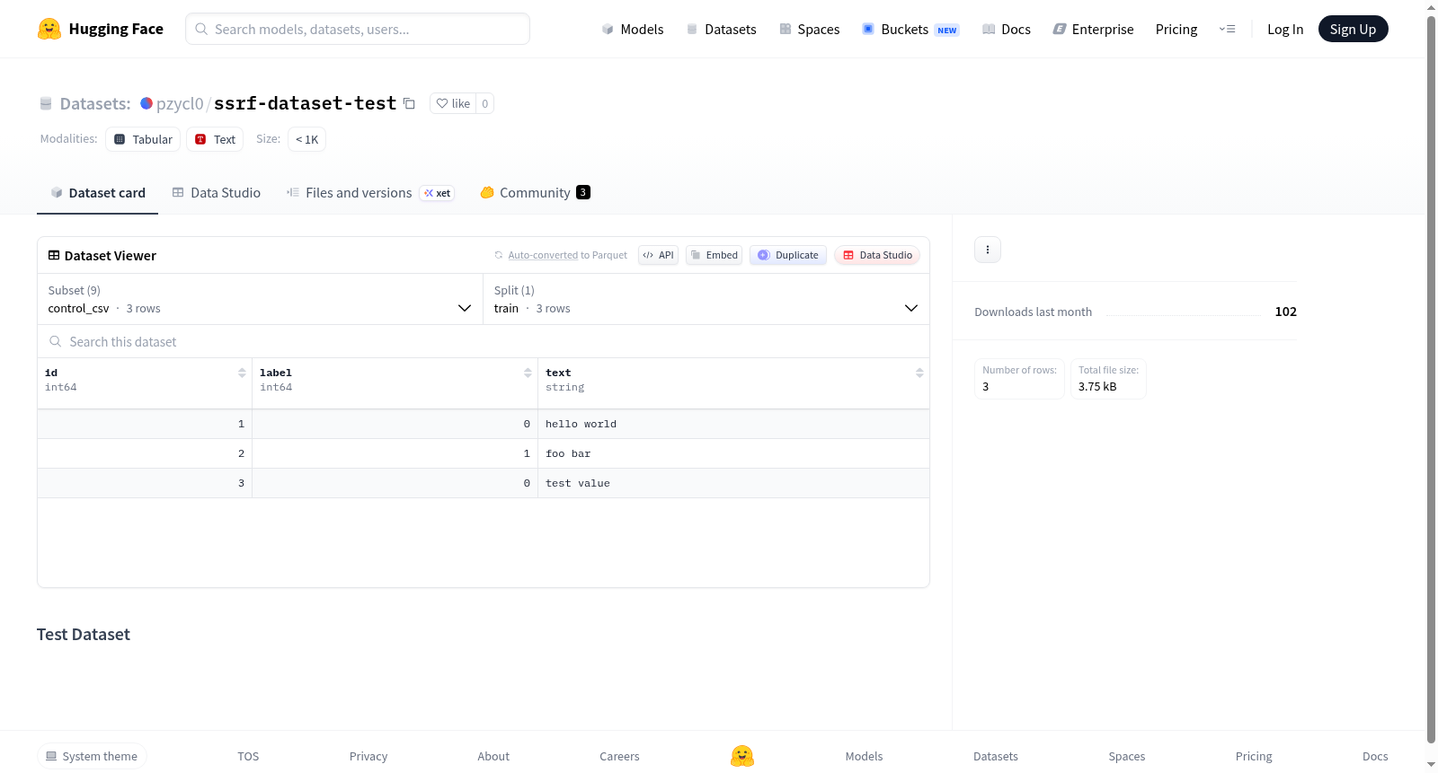Click the Embed button
Screen dimensions: 1438x773
pos(715,255)
